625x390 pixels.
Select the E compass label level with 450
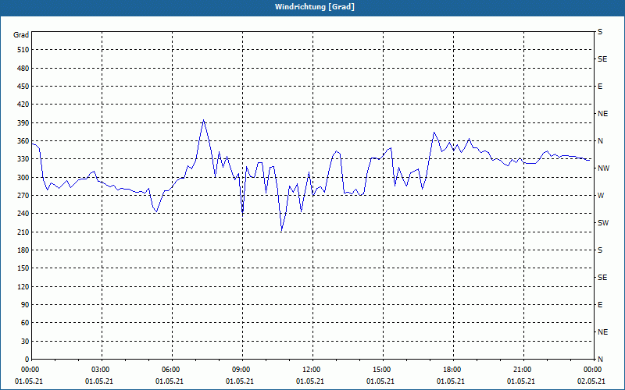pyautogui.click(x=600, y=87)
